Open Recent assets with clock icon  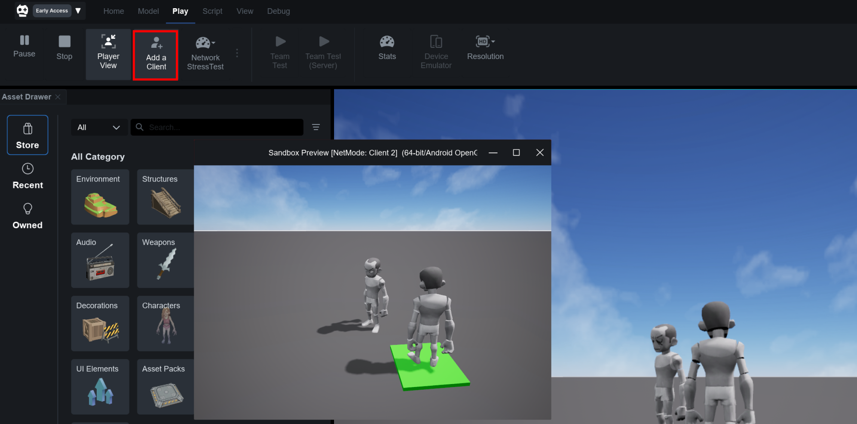pyautogui.click(x=28, y=176)
